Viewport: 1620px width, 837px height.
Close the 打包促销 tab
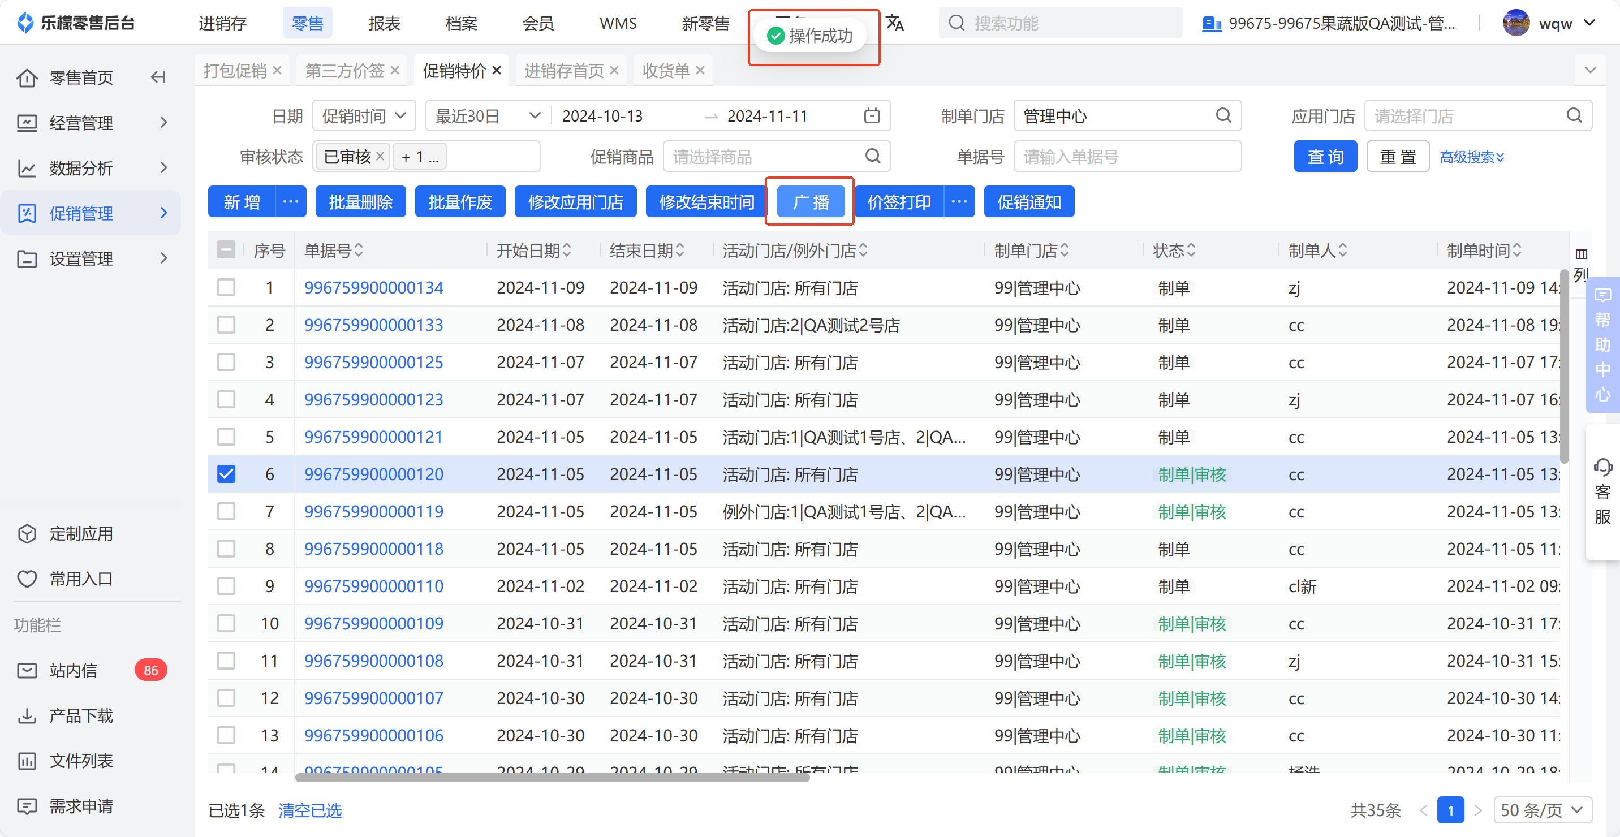pos(277,71)
